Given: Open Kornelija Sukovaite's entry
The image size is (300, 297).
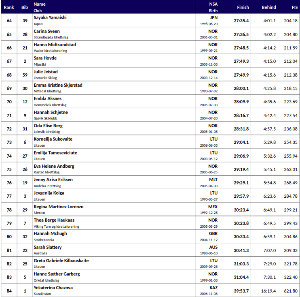Looking at the screenshot, I should tap(53, 139).
